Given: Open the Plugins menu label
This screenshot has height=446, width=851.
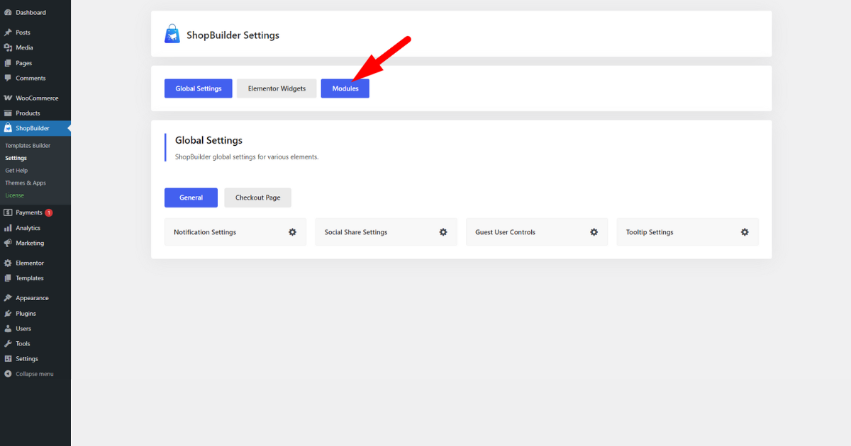Looking at the screenshot, I should pyautogui.click(x=26, y=314).
